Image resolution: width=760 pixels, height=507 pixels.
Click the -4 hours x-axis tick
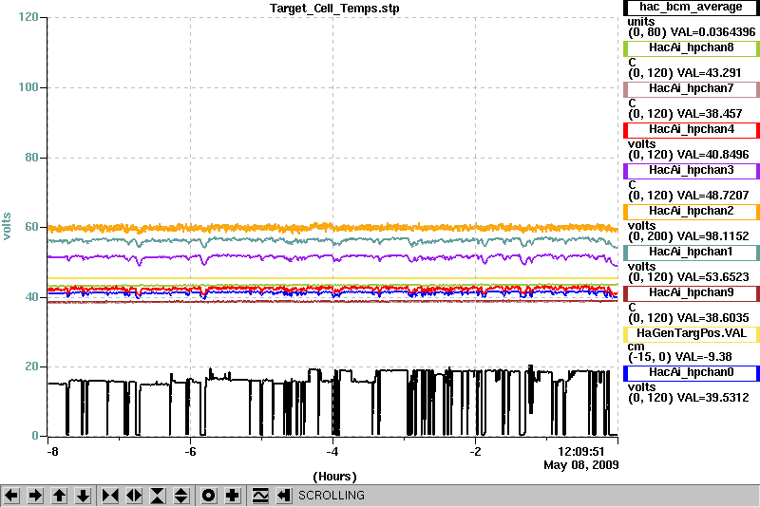click(x=332, y=452)
